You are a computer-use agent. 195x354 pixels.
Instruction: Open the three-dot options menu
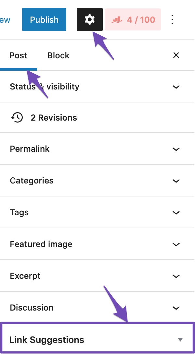(x=172, y=19)
